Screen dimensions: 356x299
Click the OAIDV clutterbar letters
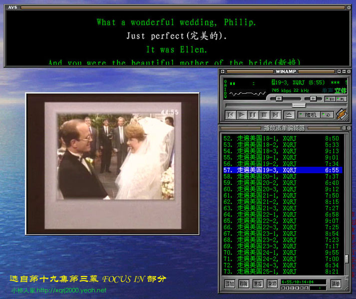click(225, 89)
